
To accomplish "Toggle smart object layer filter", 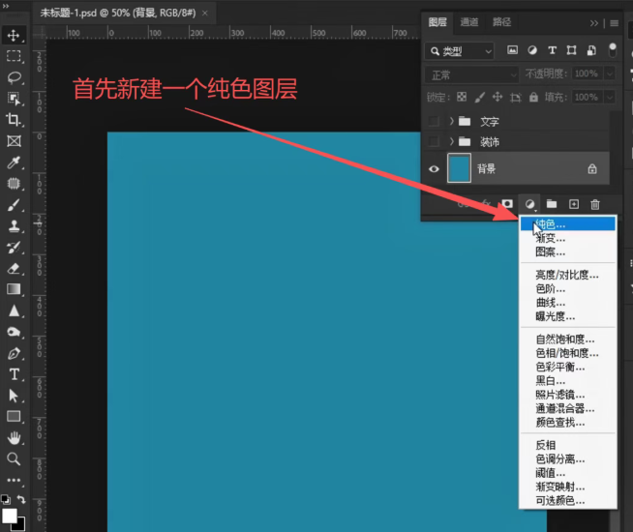I will tap(591, 50).
